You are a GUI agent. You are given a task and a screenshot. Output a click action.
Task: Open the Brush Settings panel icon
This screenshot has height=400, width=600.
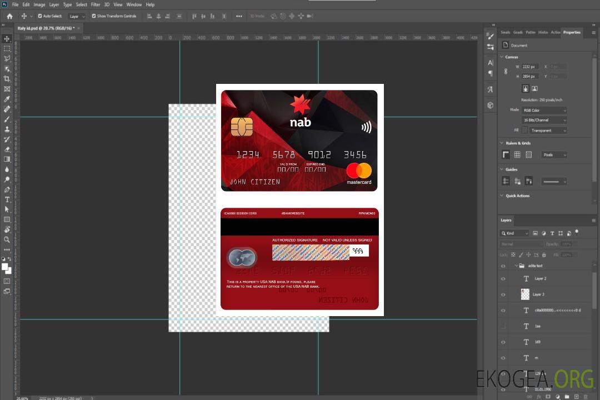pos(491,36)
